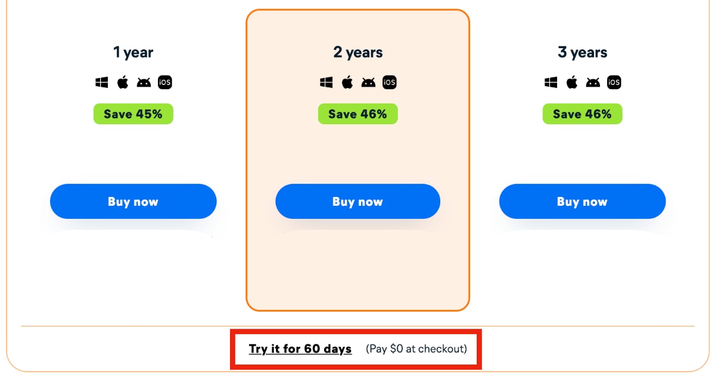Click the Android icon under 3 years plan

tap(593, 83)
